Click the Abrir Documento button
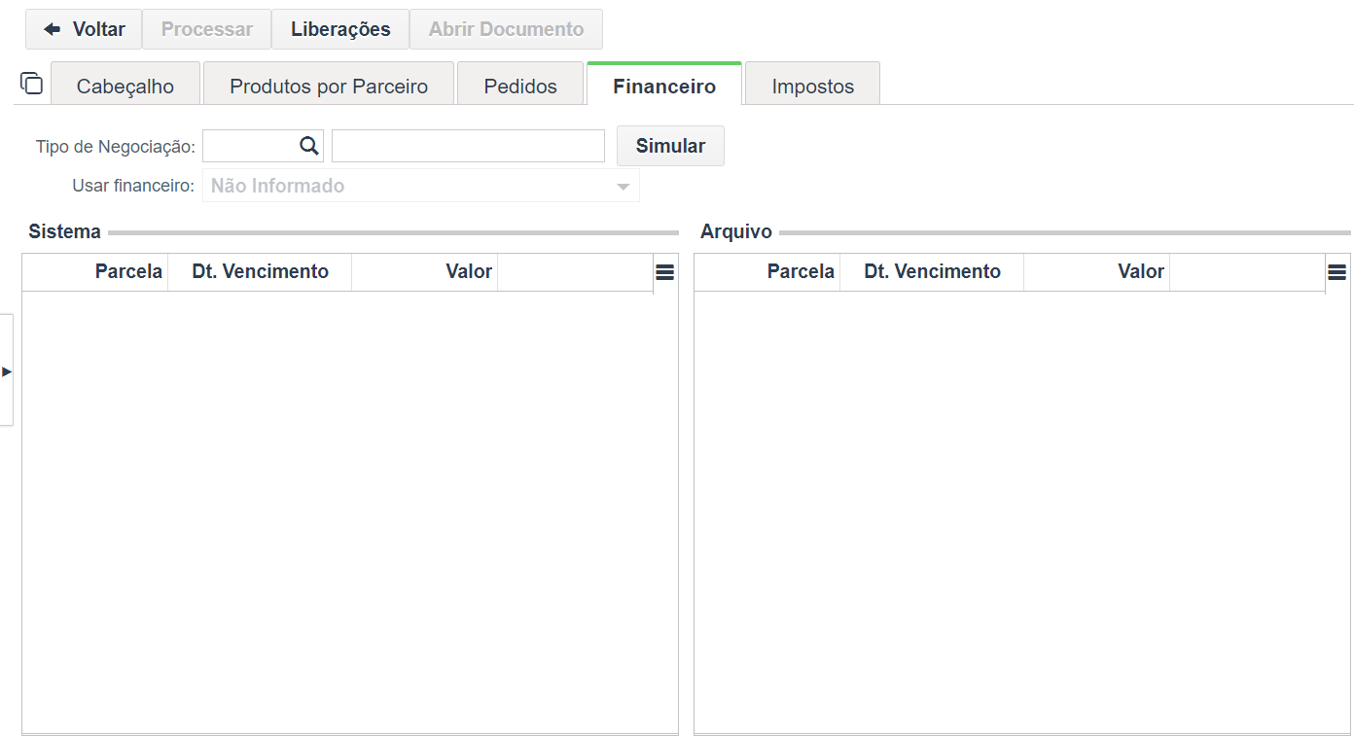 [x=506, y=29]
